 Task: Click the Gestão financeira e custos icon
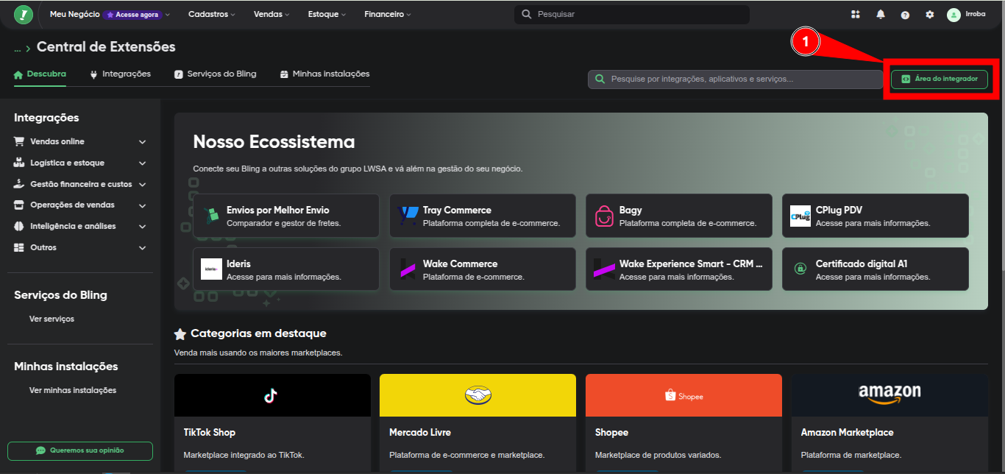19,184
